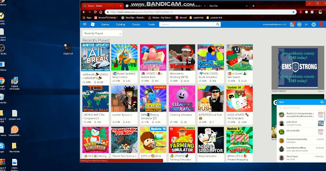326x171 pixels.
Task: Open the settings gear icon
Action: 314,24
